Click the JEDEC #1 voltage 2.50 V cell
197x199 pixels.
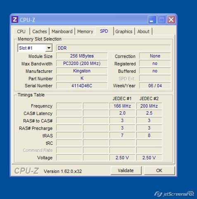click(x=122, y=158)
